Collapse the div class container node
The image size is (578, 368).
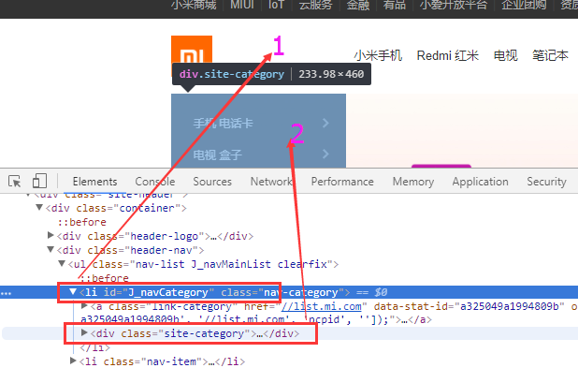coord(39,208)
